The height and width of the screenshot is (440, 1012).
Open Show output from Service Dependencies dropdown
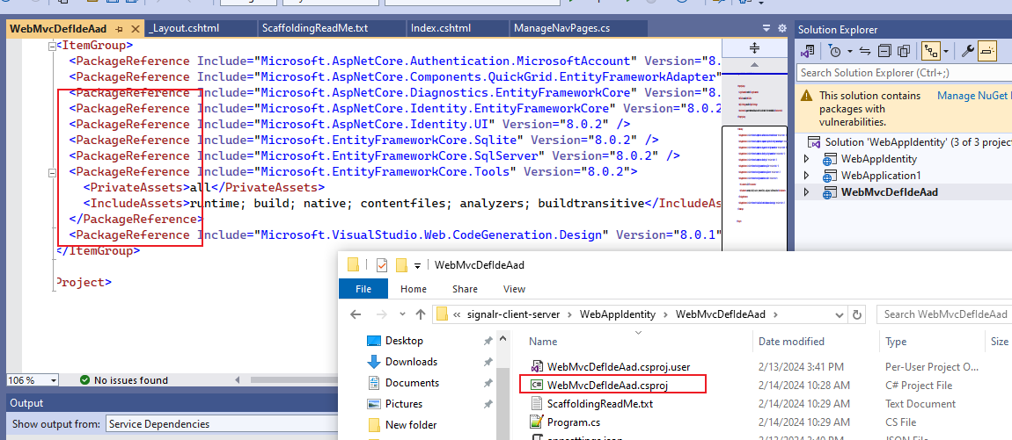coord(222,424)
